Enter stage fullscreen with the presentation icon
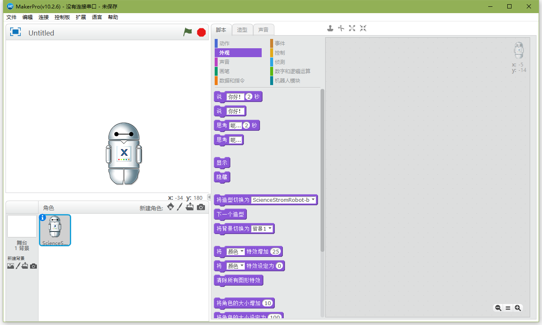 click(x=15, y=32)
